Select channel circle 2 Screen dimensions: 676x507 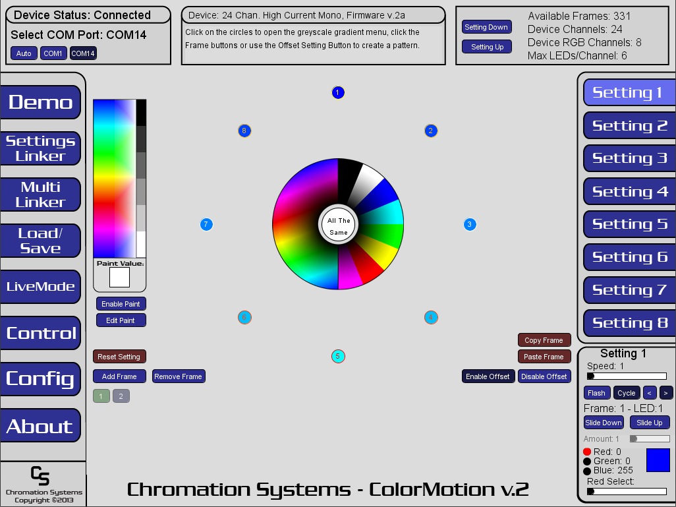click(x=430, y=131)
